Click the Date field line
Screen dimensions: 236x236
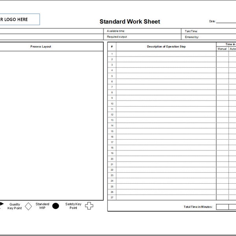[x=226, y=23]
